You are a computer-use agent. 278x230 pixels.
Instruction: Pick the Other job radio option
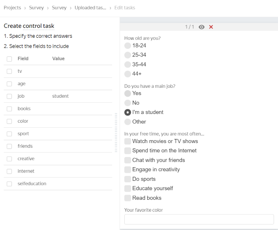tap(127, 122)
